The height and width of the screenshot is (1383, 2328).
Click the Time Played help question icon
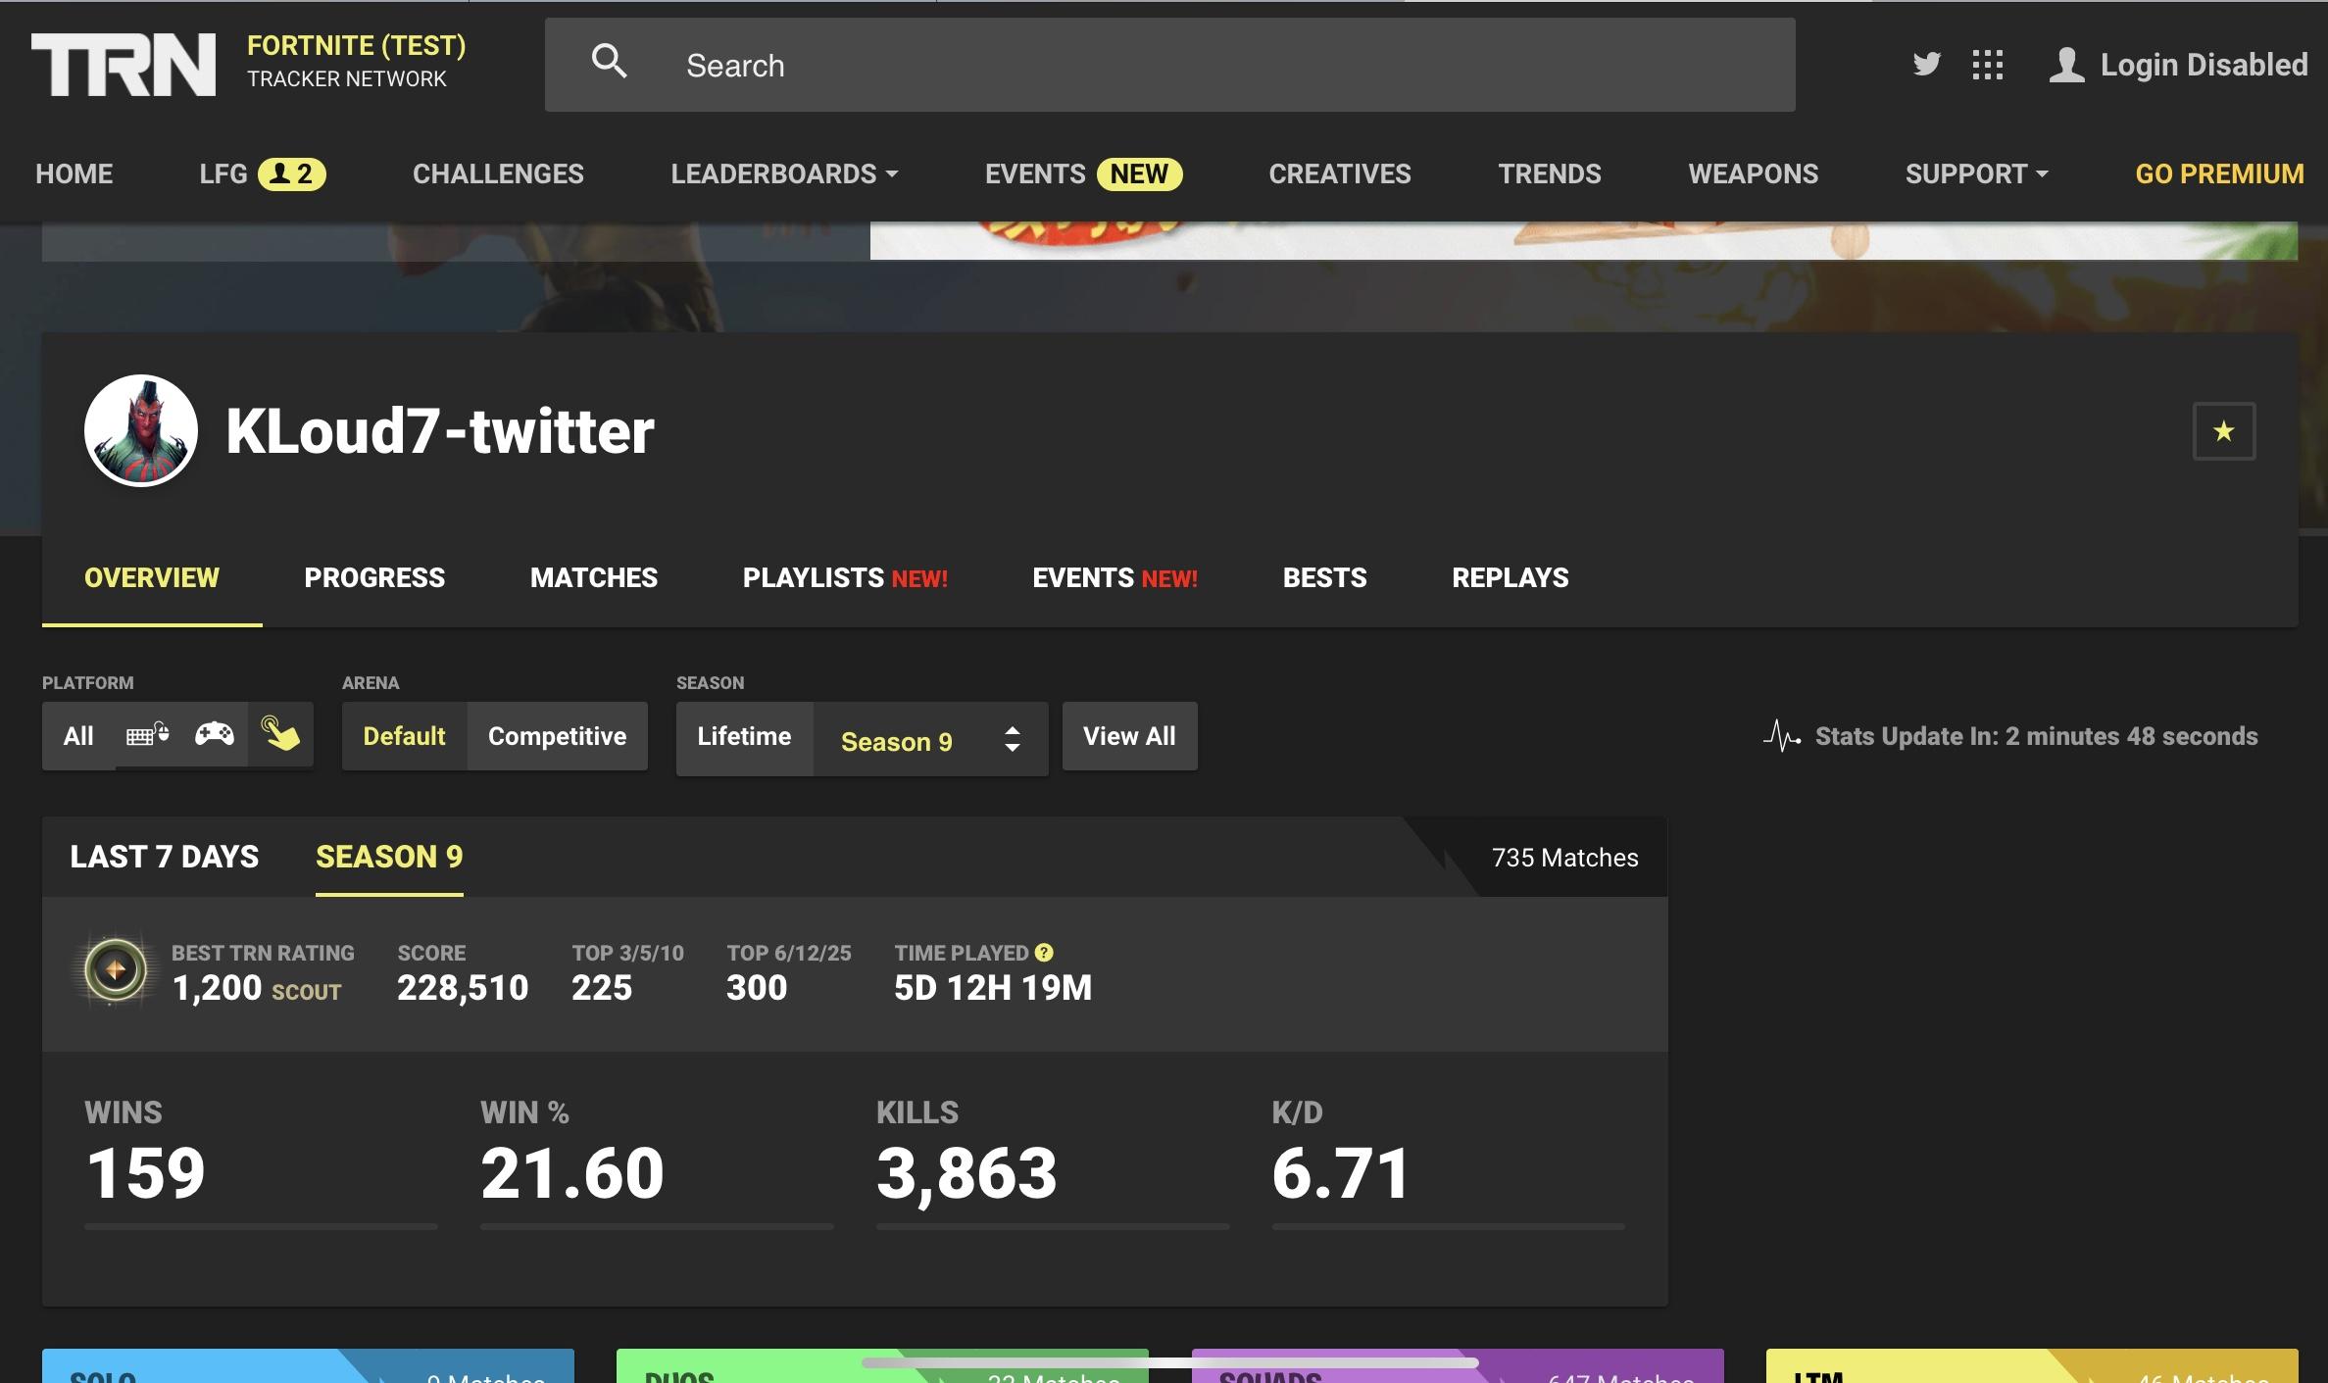(x=1044, y=953)
